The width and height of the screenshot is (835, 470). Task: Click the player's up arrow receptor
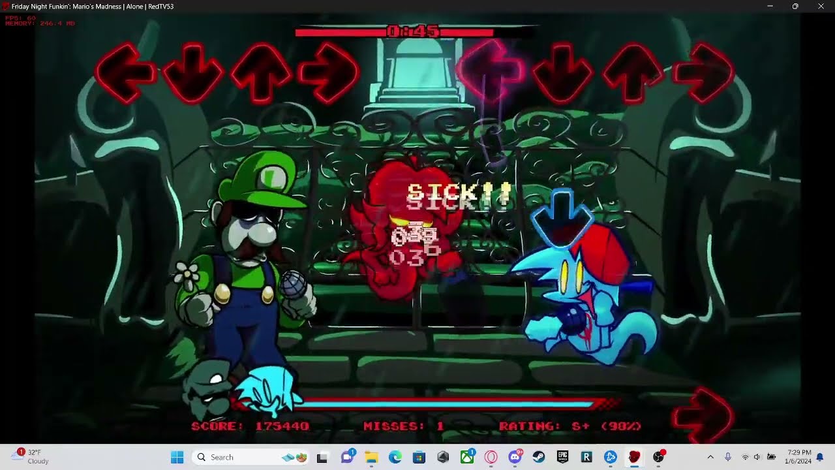(632, 73)
